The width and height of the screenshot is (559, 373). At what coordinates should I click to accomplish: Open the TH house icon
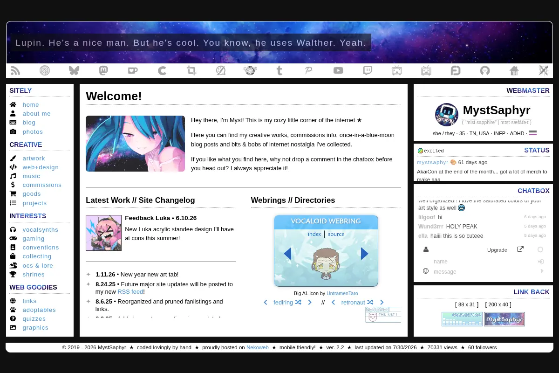pyautogui.click(x=514, y=70)
